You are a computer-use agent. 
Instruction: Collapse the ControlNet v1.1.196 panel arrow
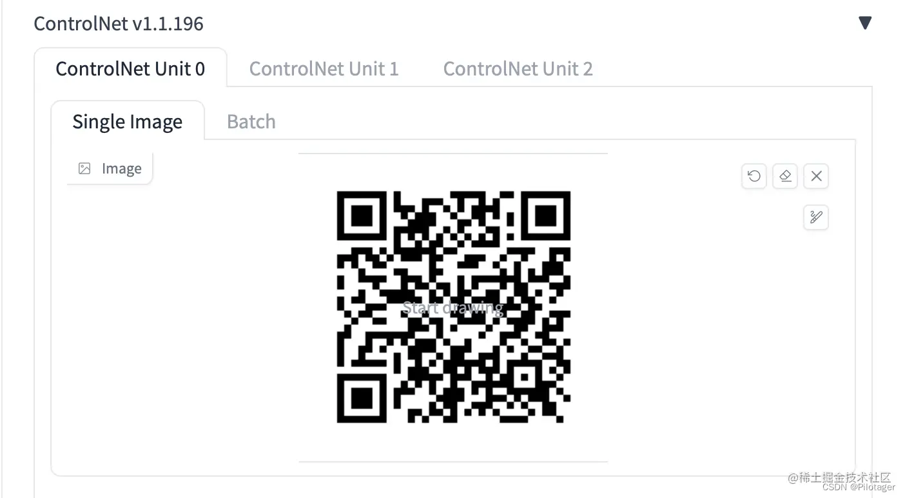(865, 23)
